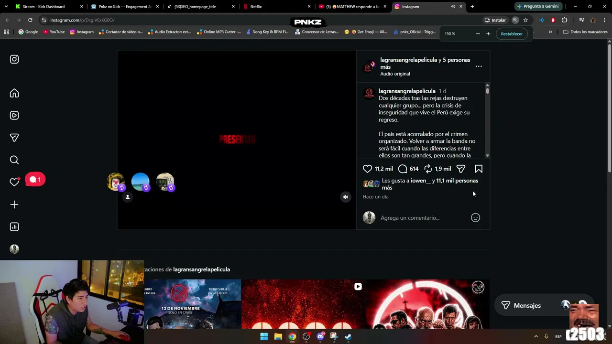
Task: Switch to the SEO_homepage_title TikTok tab
Action: click(201, 7)
